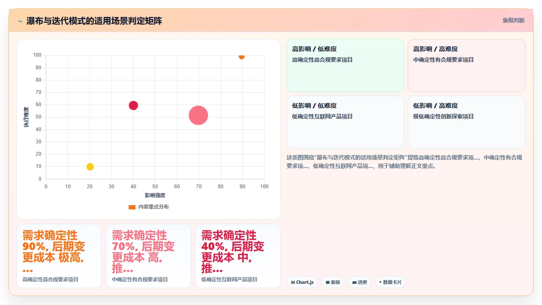Click the 数据卡片 tag icon
The width and height of the screenshot is (542, 305).
380,283
